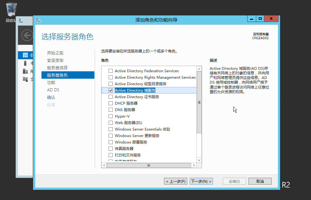Go to 安装类型 wizard step
This screenshot has width=311, height=200.
click(55, 60)
